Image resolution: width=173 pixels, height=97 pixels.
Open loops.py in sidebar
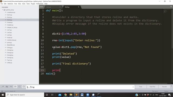pos(10,38)
